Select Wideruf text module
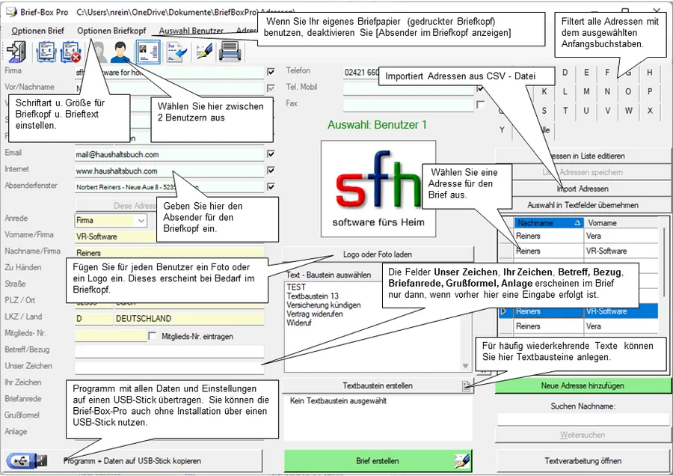This screenshot has height=476, width=673. [298, 323]
